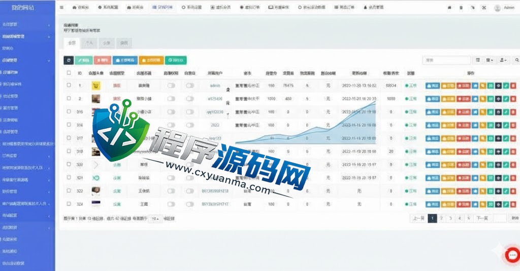Tick the select-all checkbox in table header
520x271 pixels.
[x=69, y=73]
